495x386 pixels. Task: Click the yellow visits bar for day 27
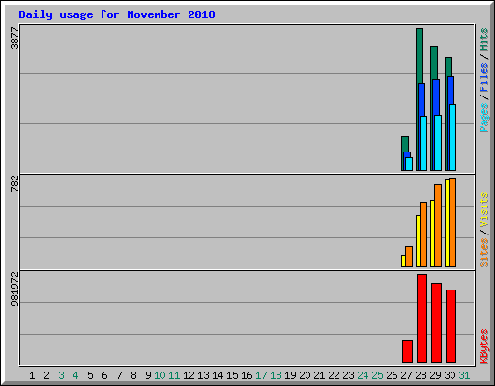click(403, 261)
